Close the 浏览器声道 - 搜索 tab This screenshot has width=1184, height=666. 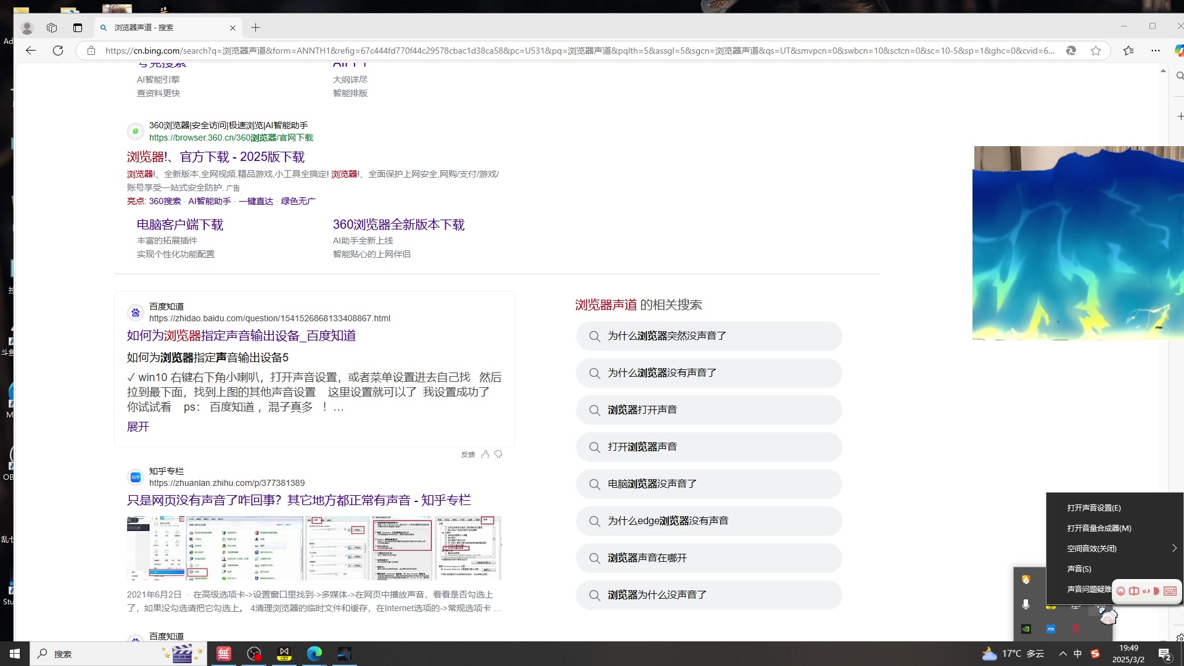(232, 28)
